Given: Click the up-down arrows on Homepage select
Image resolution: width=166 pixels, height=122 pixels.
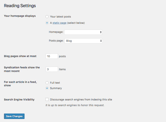Looking at the screenshot, I should 101,32.
